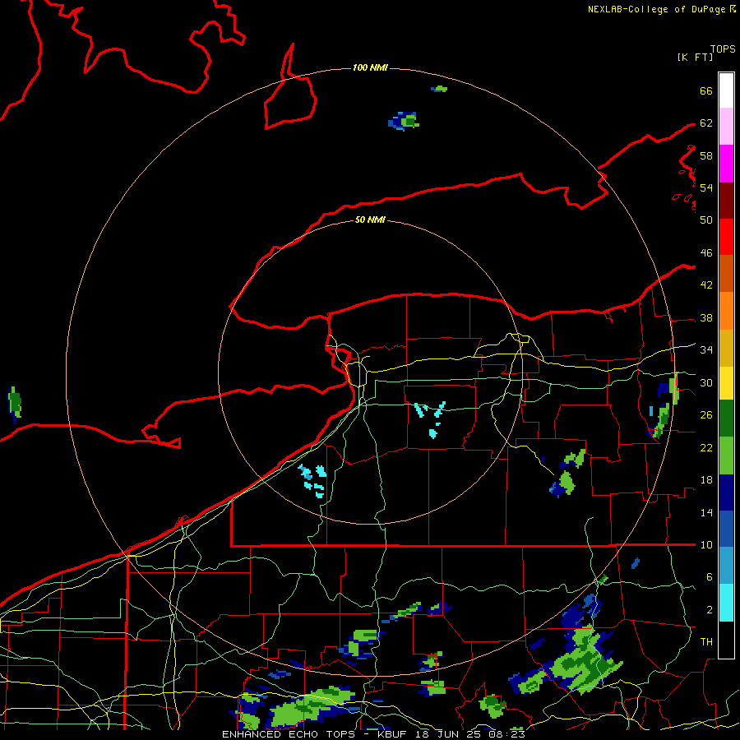Pick the bright red legend swatch

726,237
